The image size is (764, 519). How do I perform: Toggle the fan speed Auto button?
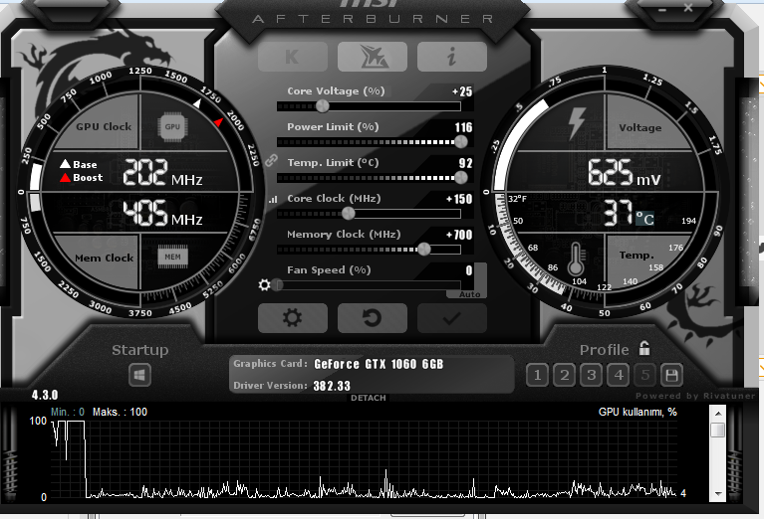(x=469, y=294)
